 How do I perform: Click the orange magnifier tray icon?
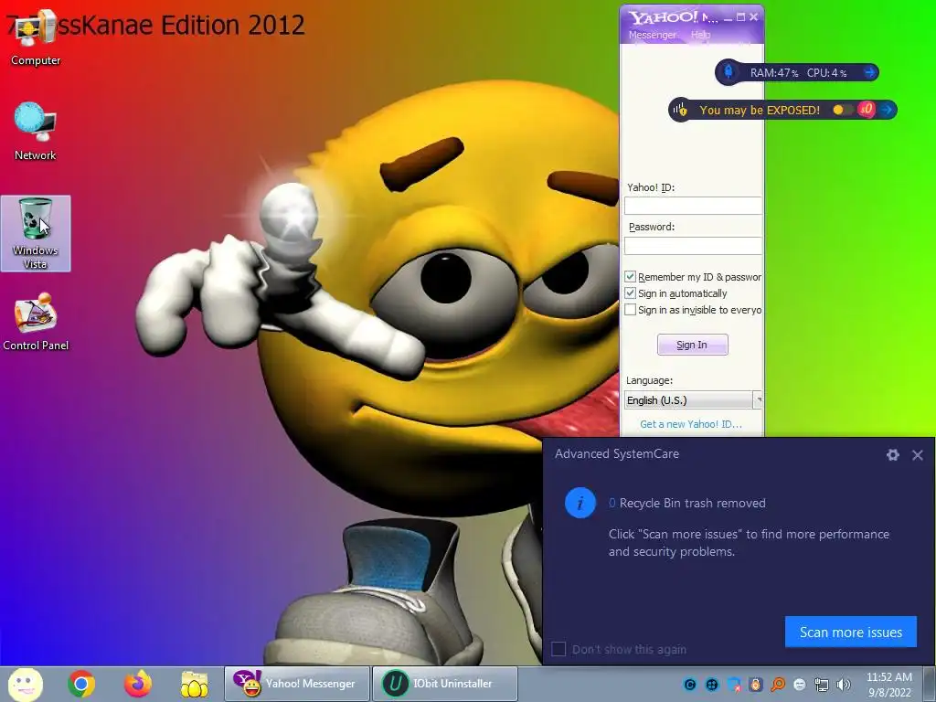pos(778,685)
